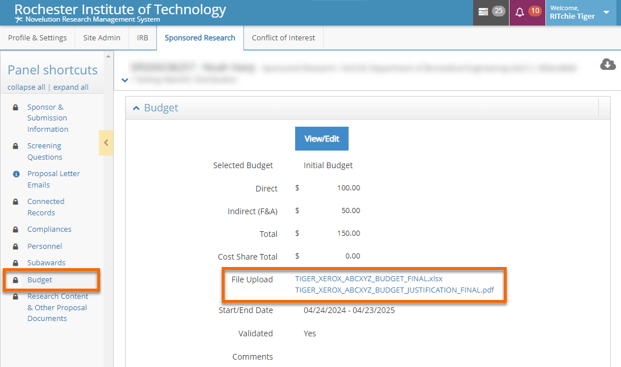The image size is (621, 367).
Task: Open the notifications bell icon
Action: (519, 12)
